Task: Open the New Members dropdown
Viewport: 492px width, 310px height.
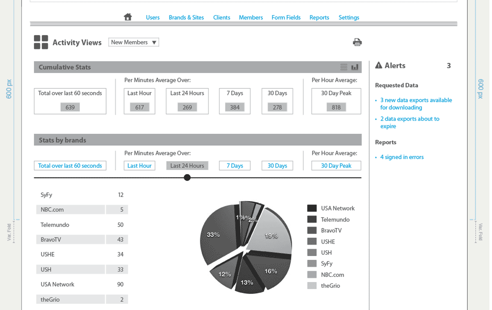Action: click(134, 42)
